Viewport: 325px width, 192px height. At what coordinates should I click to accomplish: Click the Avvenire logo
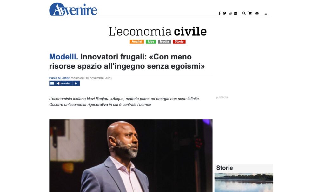tap(73, 9)
